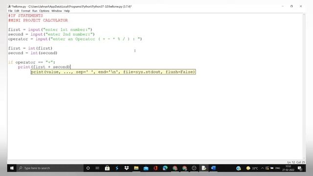This screenshot has height=176, width=313.
Task: Open the Windows Start menu
Action: [x=12, y=168]
